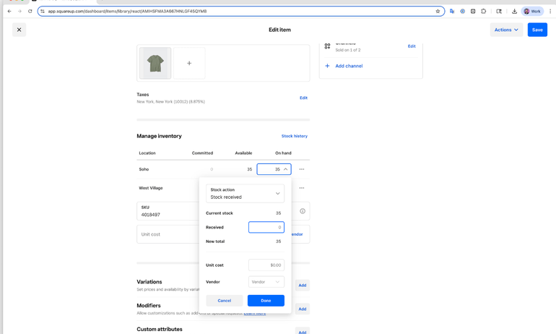The image size is (556, 334).
Task: Edit the sales channels
Action: pyautogui.click(x=412, y=46)
